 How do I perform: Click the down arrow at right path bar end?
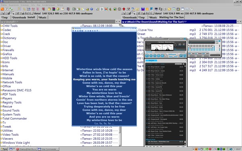tap(240, 22)
